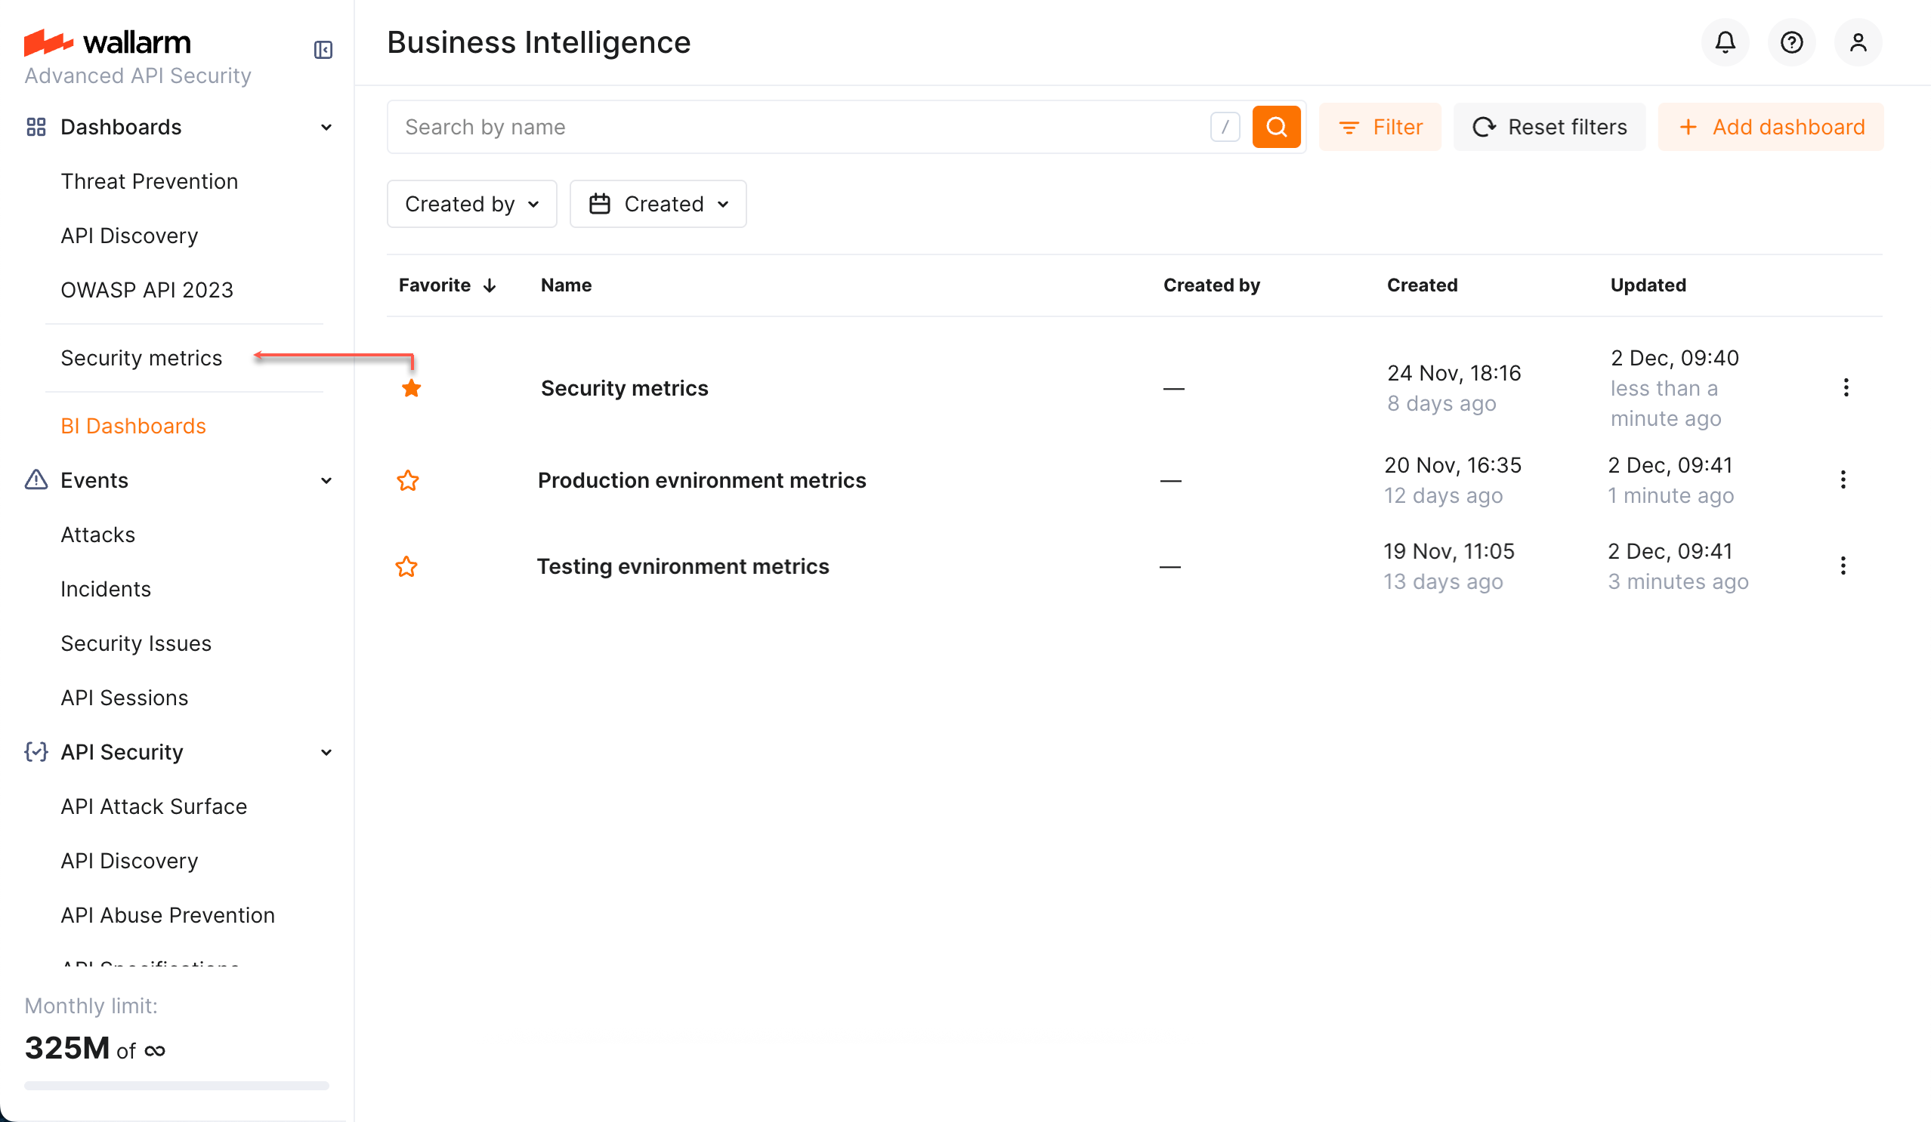This screenshot has width=1931, height=1122.
Task: Click Reset filters
Action: pos(1549,126)
